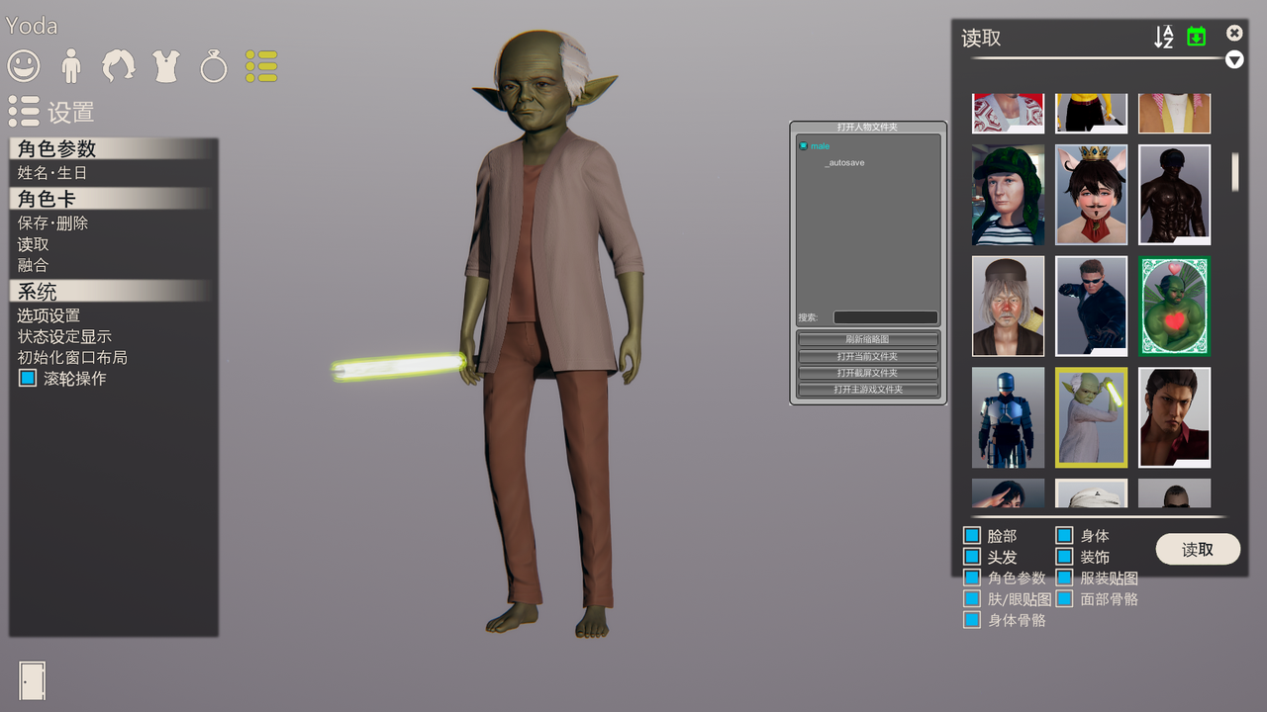
Task: Select 融合 menu entry
Action: click(33, 265)
